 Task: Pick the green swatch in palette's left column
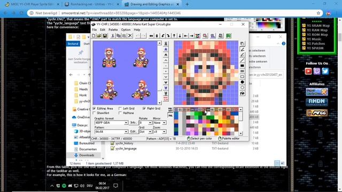(176, 129)
